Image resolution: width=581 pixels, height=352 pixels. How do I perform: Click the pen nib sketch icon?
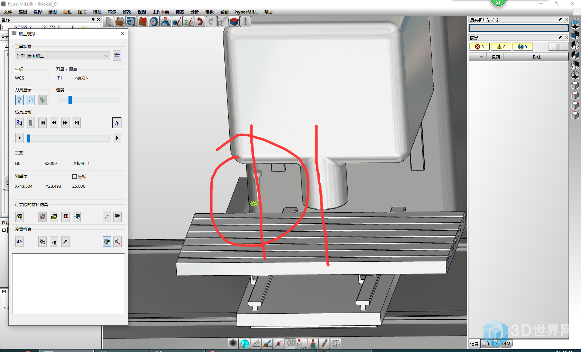pyautogui.click(x=256, y=343)
